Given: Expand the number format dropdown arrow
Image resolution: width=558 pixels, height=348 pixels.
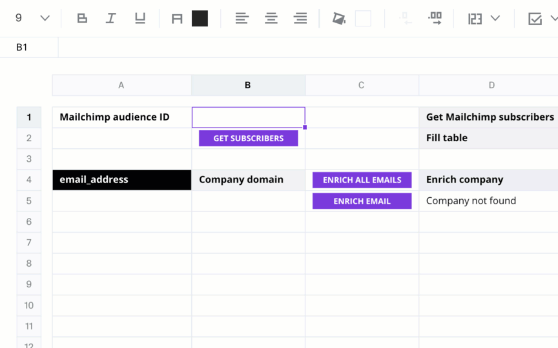Looking at the screenshot, I should [x=495, y=18].
